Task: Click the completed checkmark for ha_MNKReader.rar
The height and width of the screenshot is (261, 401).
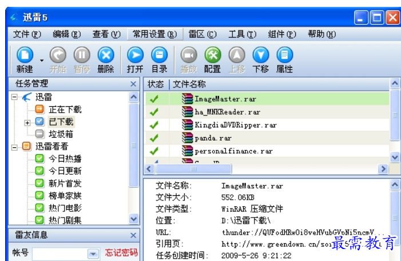Action: [x=154, y=112]
